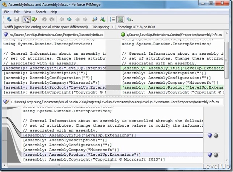Select the green-ball right pane edit icon
Image resolution: width=233 pixels, height=172 pixels.
tap(34, 19)
